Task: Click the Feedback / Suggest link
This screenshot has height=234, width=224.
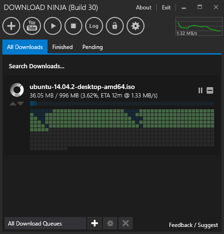Action: pyautogui.click(x=193, y=225)
